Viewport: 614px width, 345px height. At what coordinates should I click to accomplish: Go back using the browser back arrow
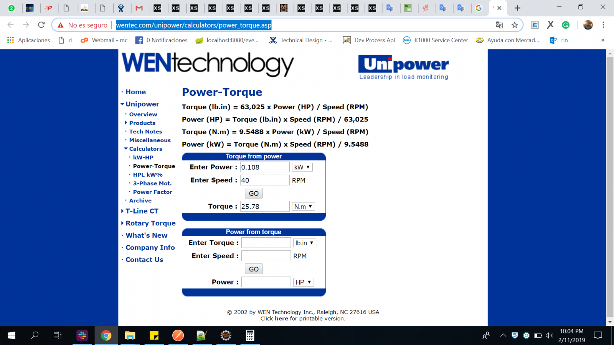click(x=11, y=25)
